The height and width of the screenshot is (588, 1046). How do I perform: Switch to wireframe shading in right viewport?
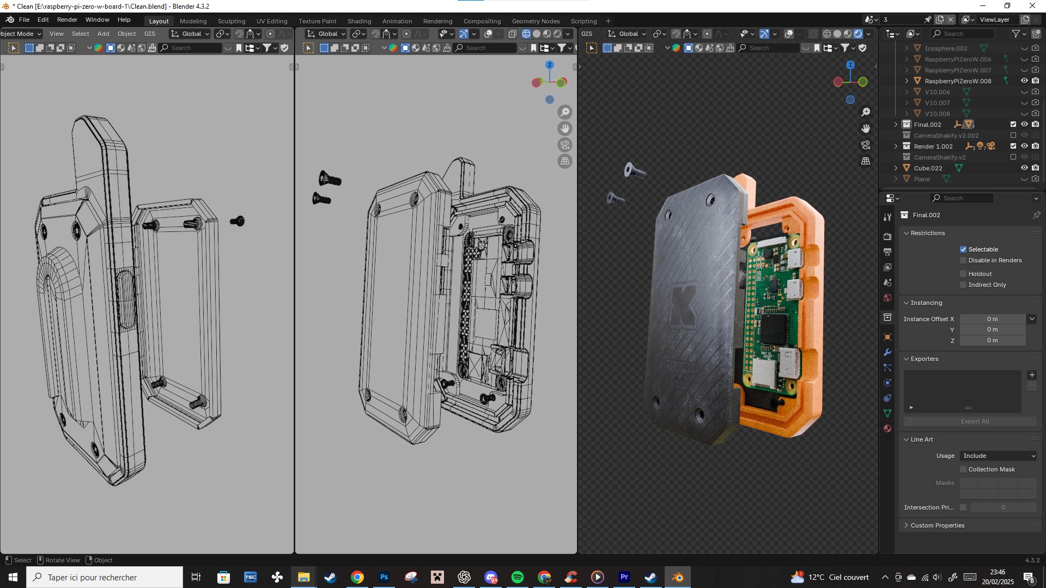tap(827, 34)
